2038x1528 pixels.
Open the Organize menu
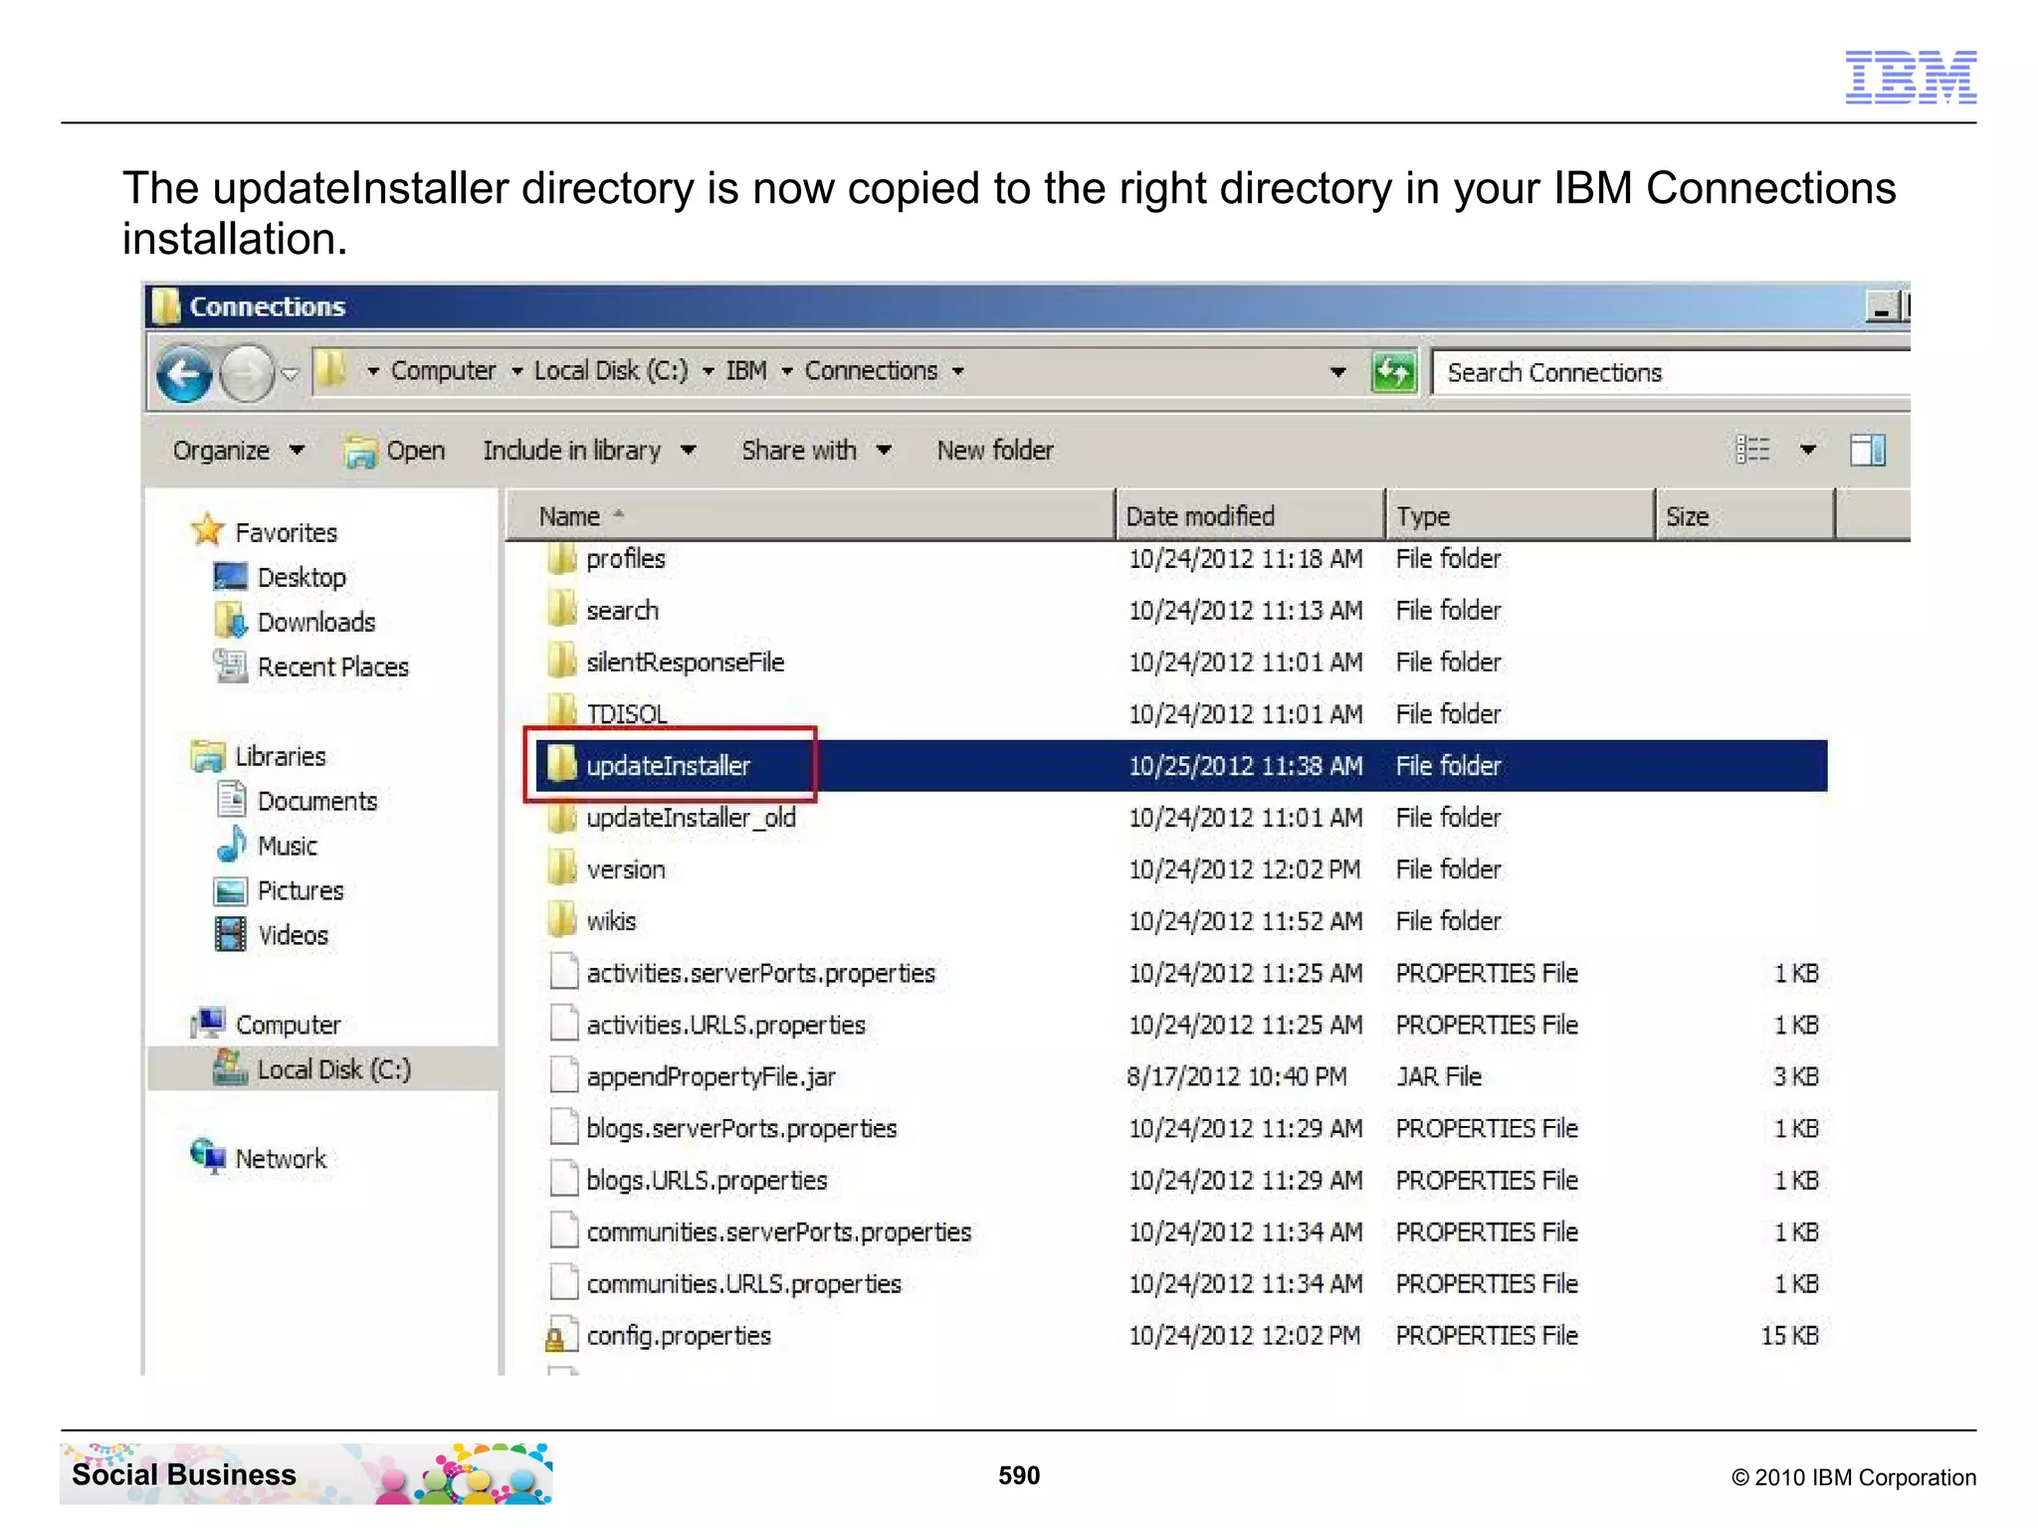click(x=238, y=451)
